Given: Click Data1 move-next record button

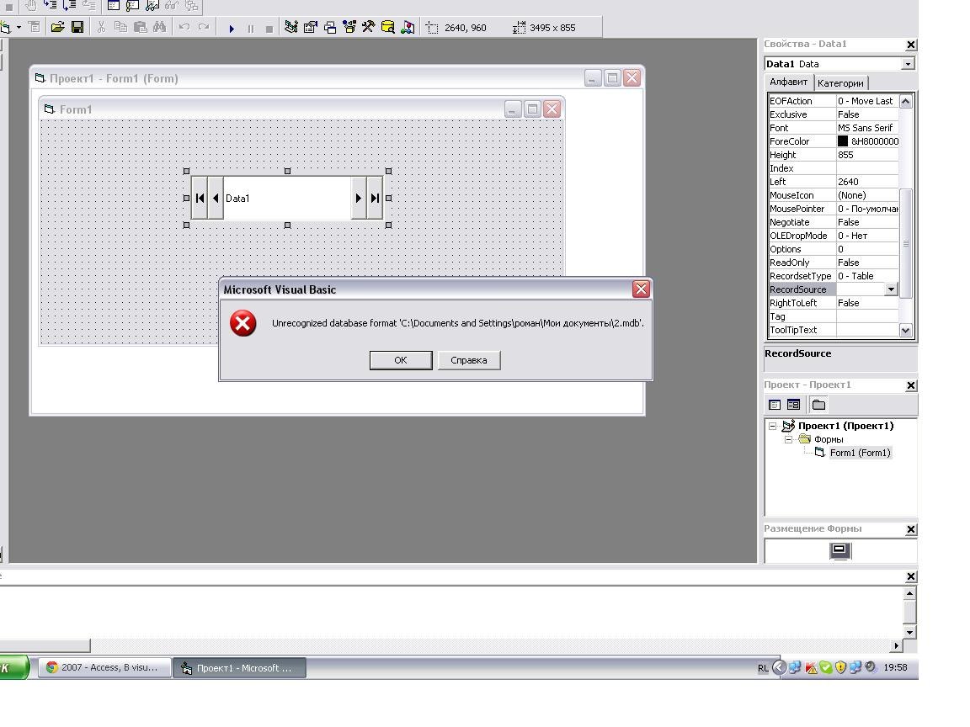Looking at the screenshot, I should point(358,198).
